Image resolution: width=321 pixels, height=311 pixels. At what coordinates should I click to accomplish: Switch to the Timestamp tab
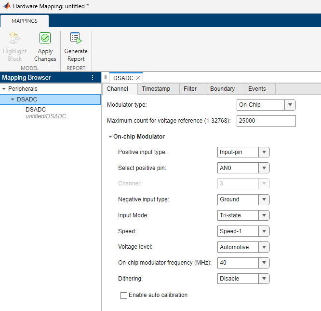tap(156, 89)
